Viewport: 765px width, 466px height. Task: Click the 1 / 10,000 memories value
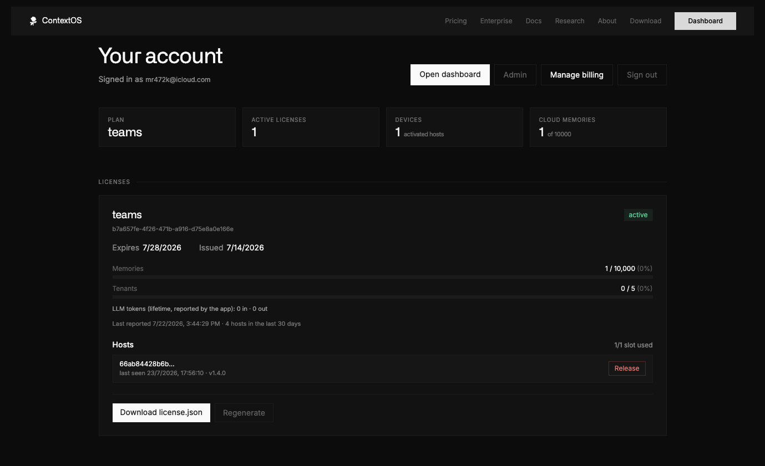620,269
